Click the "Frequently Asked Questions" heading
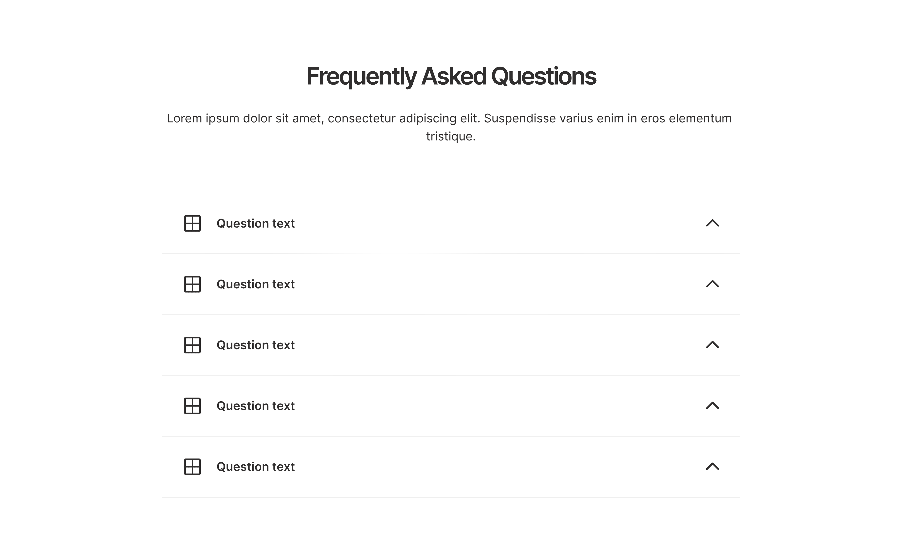The image size is (902, 557). (x=451, y=77)
